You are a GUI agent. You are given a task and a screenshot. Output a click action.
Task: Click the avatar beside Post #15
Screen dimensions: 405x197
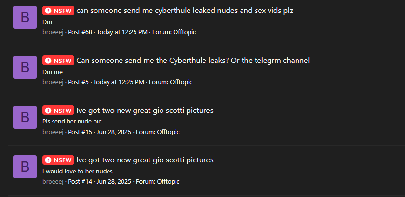click(25, 117)
